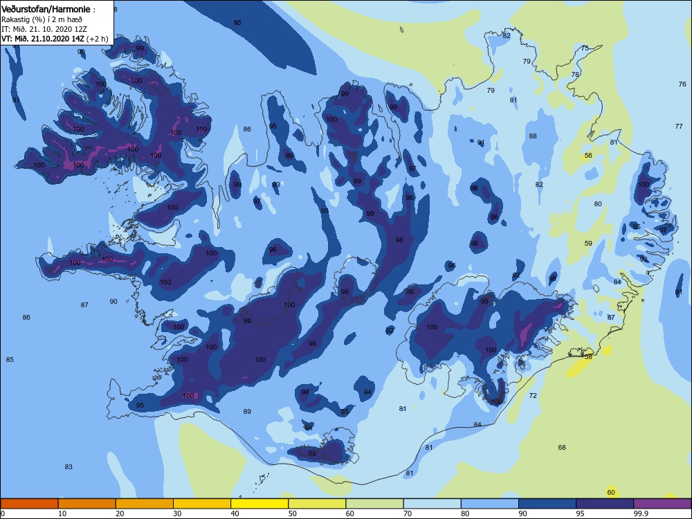The width and height of the screenshot is (692, 519).
Task: Select the sea value 85
Action: (x=10, y=360)
